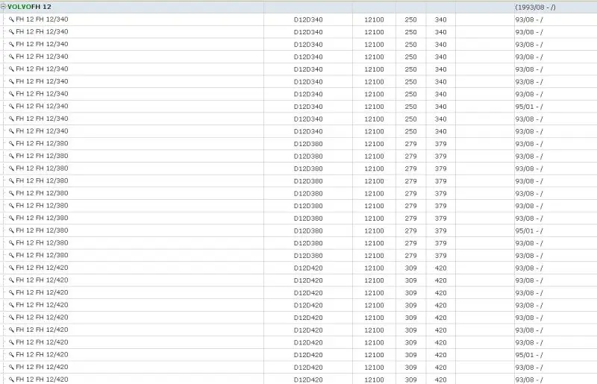Click D12D340 engine code in the 95/01 row
The height and width of the screenshot is (384, 597).
point(308,107)
